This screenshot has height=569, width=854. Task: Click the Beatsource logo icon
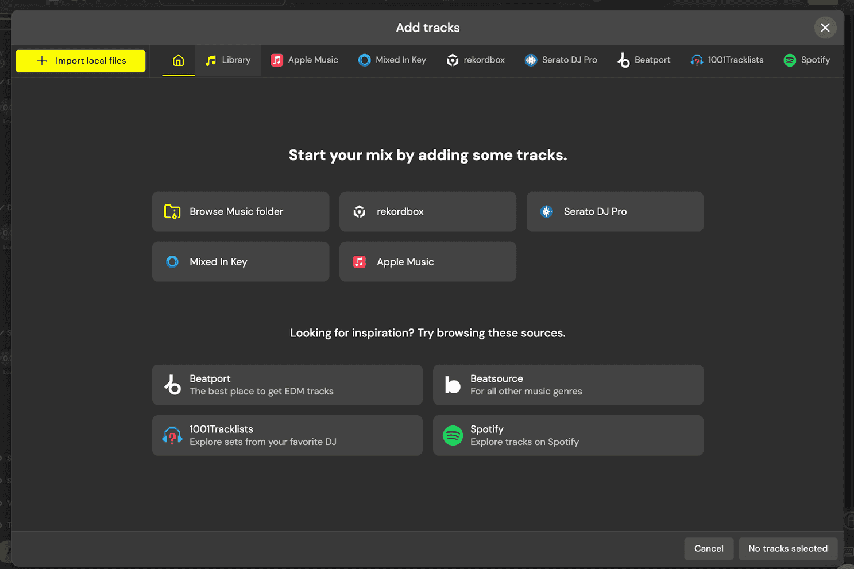453,385
